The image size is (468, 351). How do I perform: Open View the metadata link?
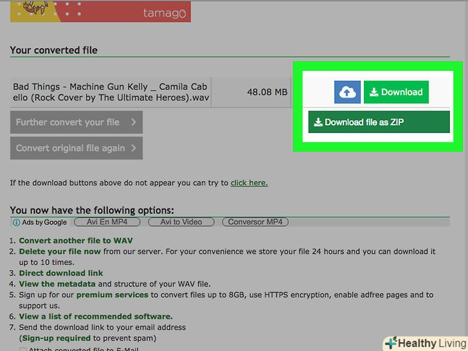[57, 284]
